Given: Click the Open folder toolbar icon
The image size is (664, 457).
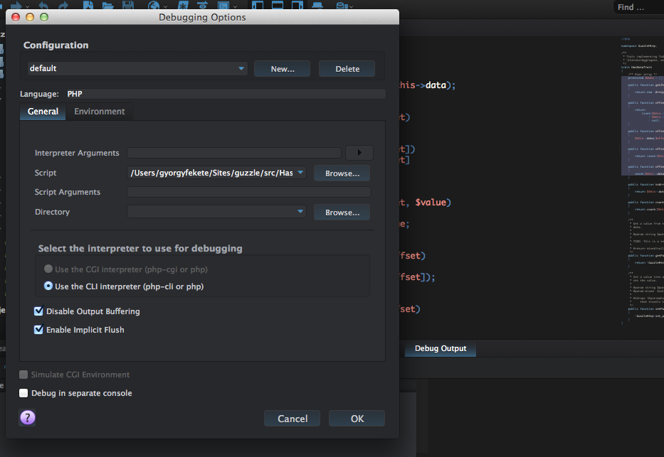Looking at the screenshot, I should pyautogui.click(x=108, y=6).
